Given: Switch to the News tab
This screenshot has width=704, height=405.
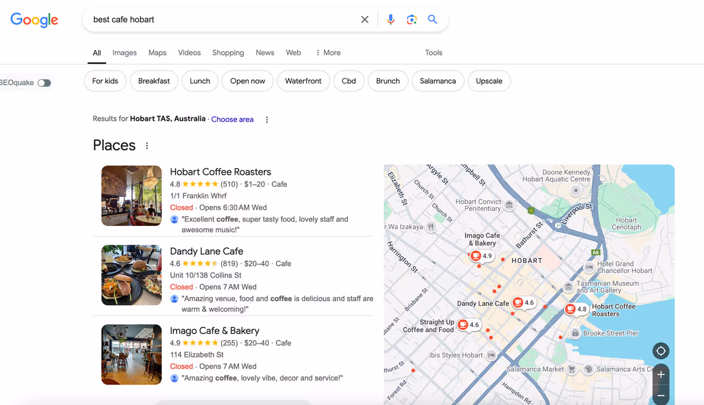Looking at the screenshot, I should click(265, 53).
